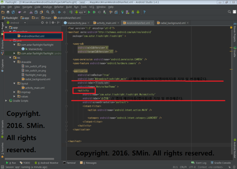
Task: Open the File menu
Action: click(3, 7)
